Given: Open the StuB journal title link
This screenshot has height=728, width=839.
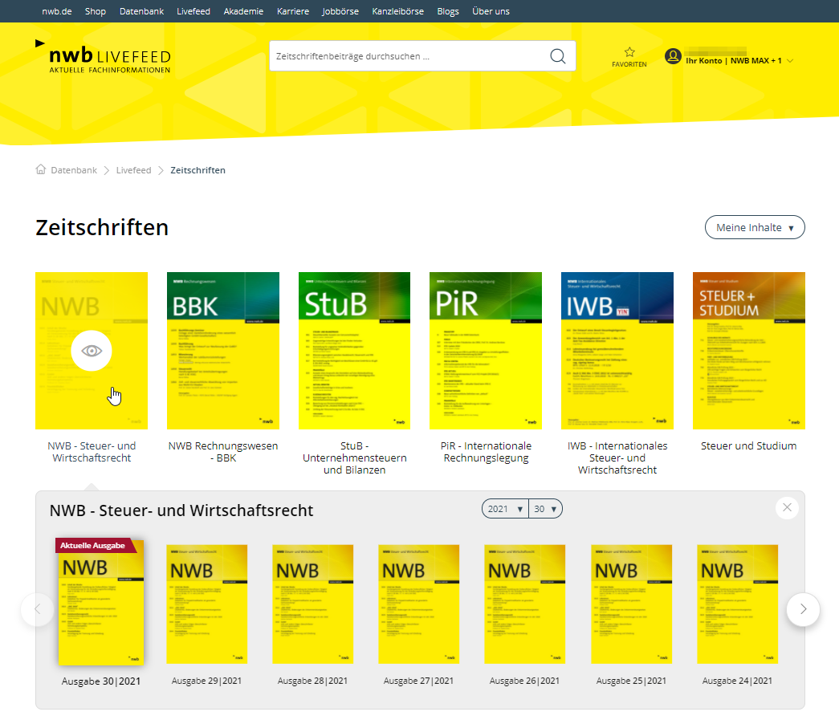Looking at the screenshot, I should 354,458.
